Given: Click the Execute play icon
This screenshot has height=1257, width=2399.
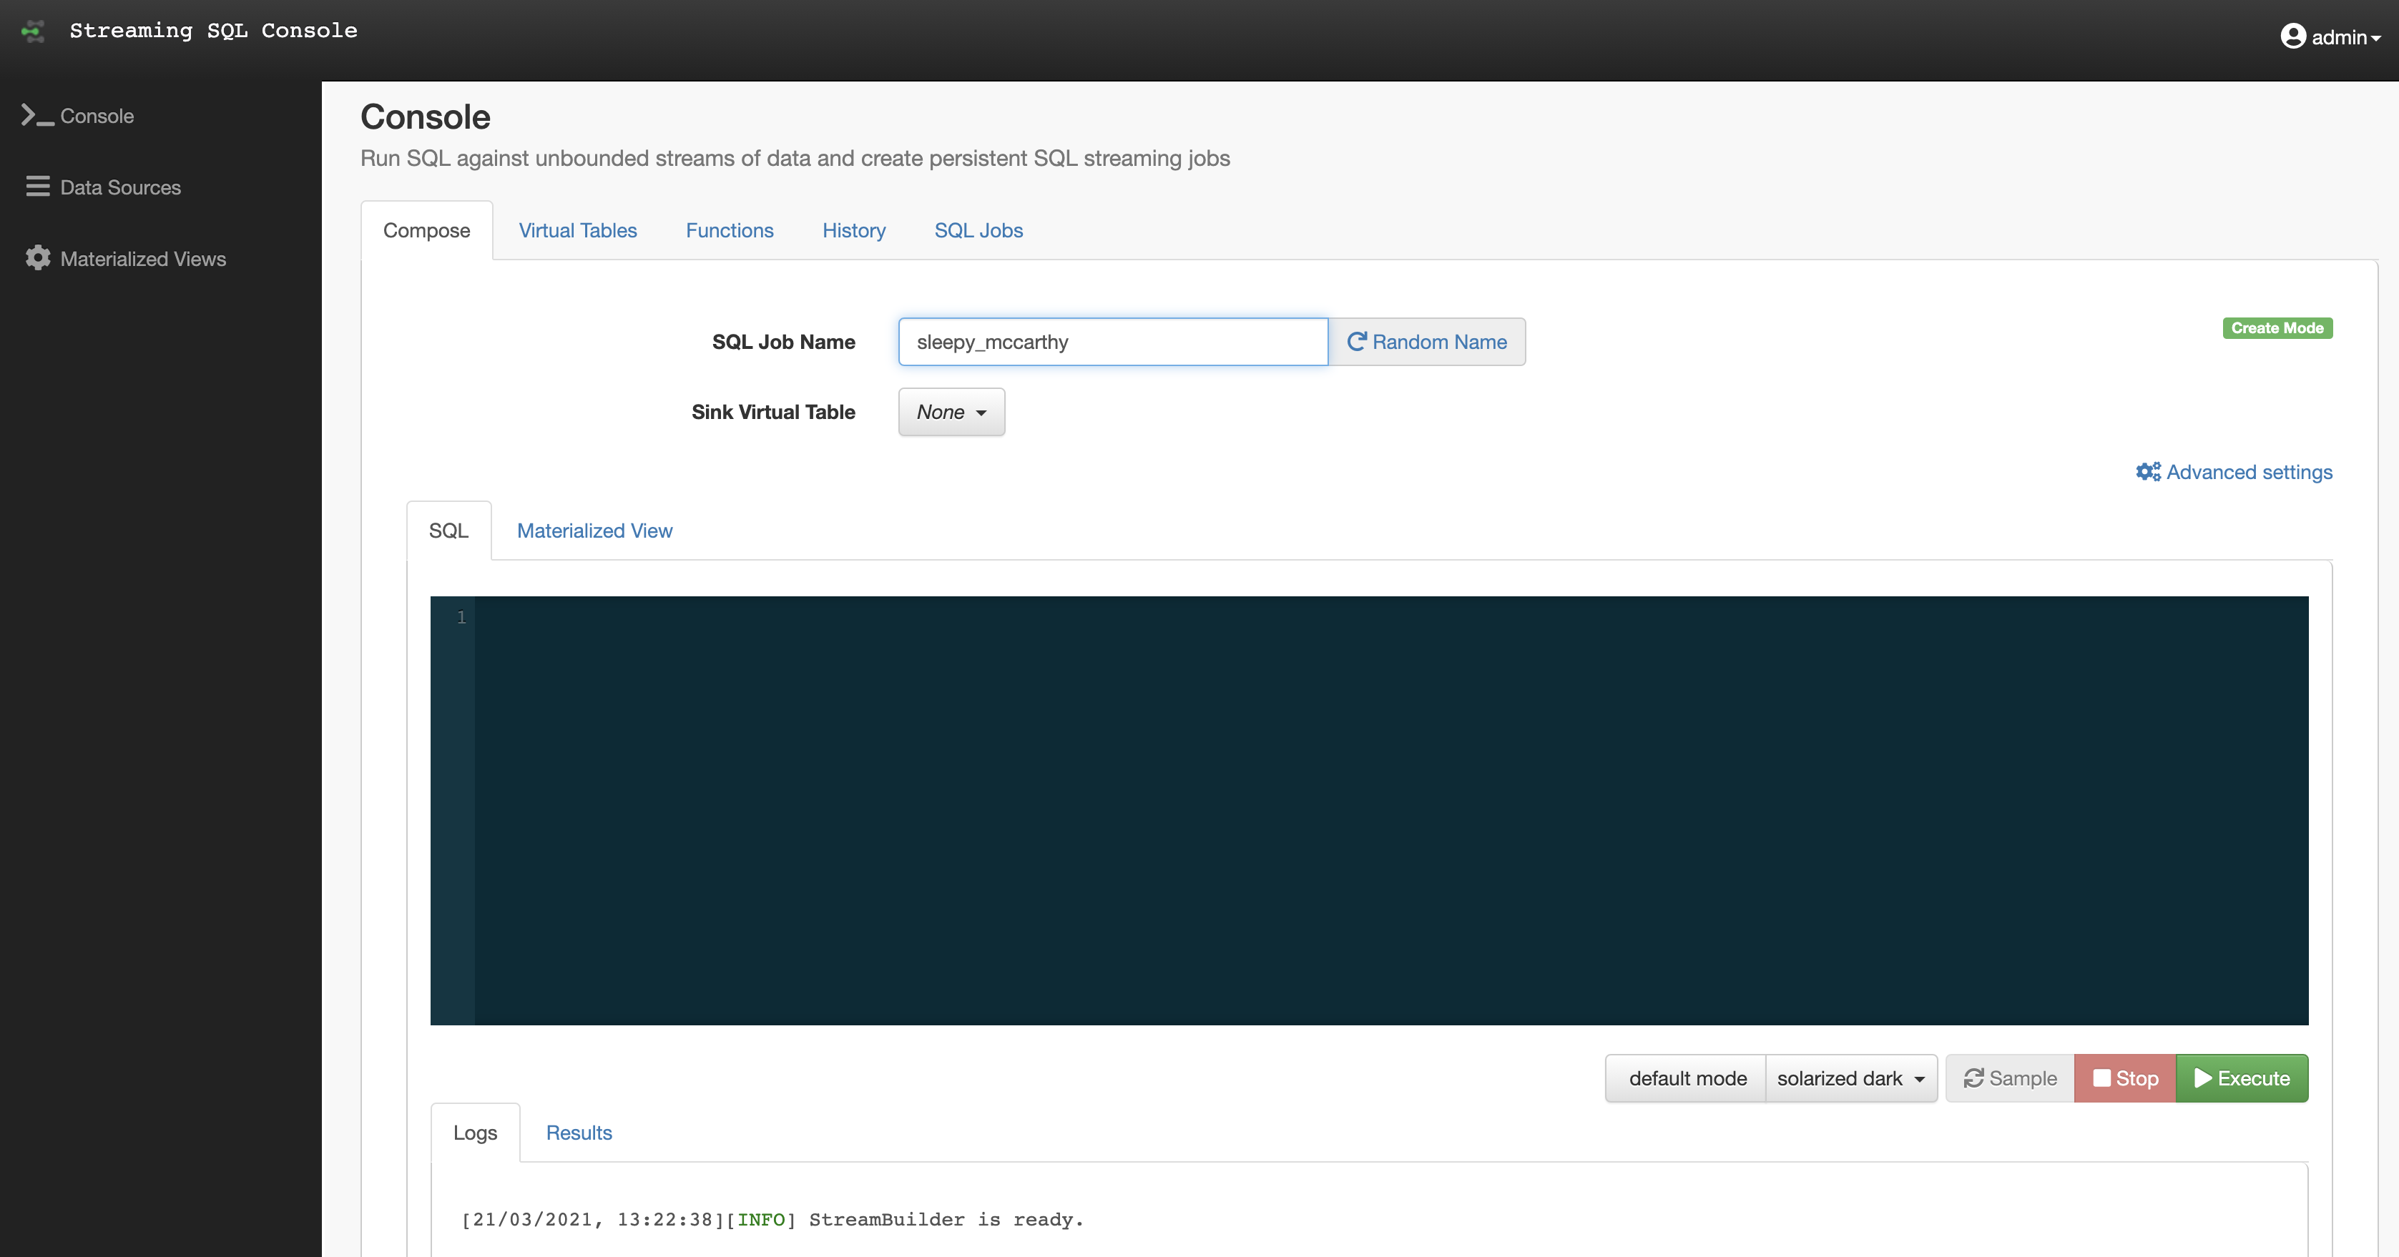Looking at the screenshot, I should pyautogui.click(x=2204, y=1078).
